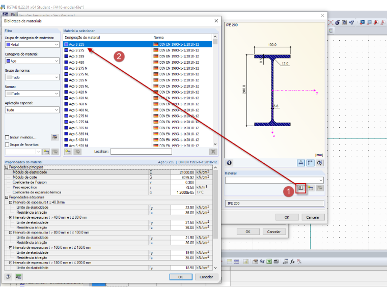Click the clear search icon right of Localizar
Image resolution: width=387 pixels, height=290 pixels.
[213, 152]
